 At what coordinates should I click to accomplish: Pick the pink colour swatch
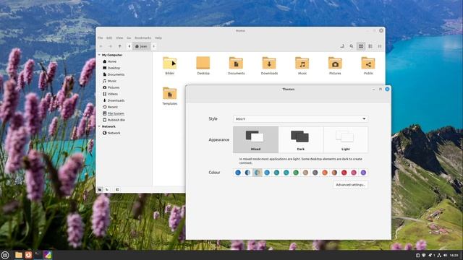(x=354, y=173)
